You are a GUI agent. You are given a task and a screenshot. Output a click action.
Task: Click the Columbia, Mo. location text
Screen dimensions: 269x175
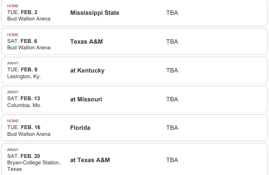point(24,105)
